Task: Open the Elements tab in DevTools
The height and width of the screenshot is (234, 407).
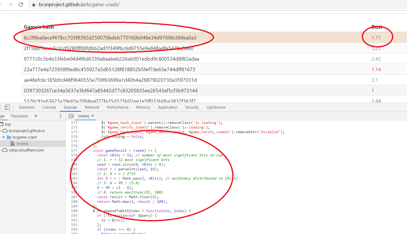Action: coord(27,107)
